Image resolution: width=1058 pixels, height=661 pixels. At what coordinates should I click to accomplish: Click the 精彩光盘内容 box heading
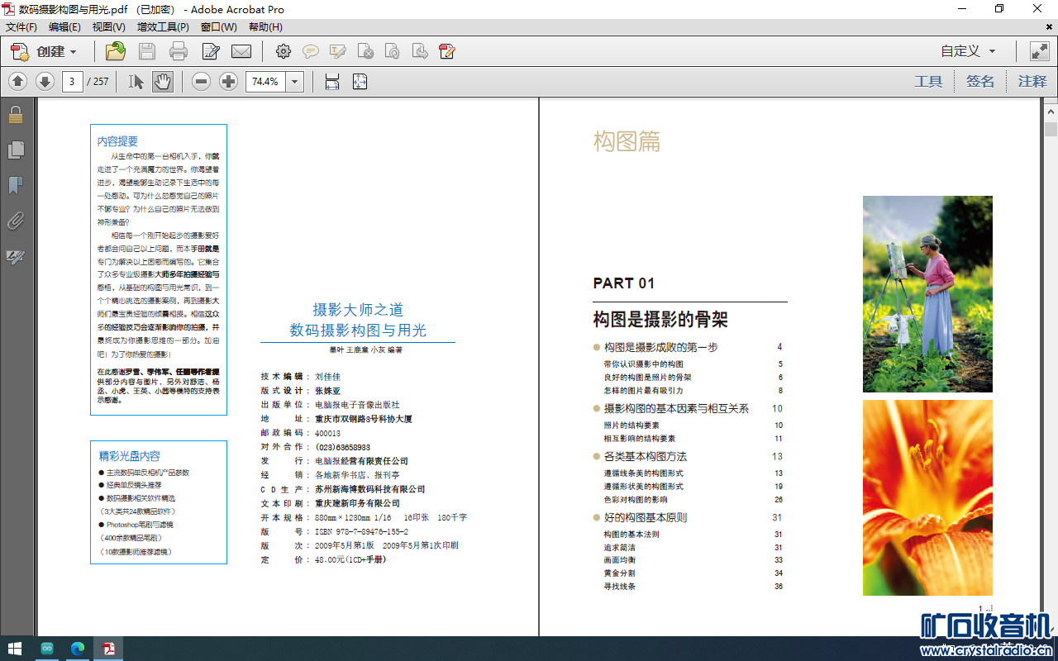tap(130, 455)
